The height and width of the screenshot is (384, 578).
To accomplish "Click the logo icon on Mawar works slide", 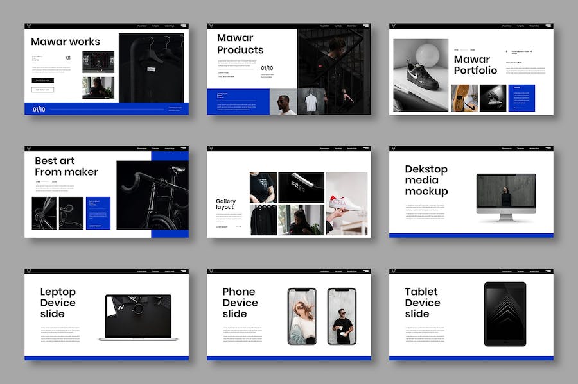I will (30, 26).
